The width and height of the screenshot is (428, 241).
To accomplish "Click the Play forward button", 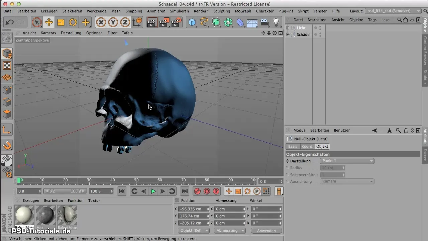I will tap(153, 191).
